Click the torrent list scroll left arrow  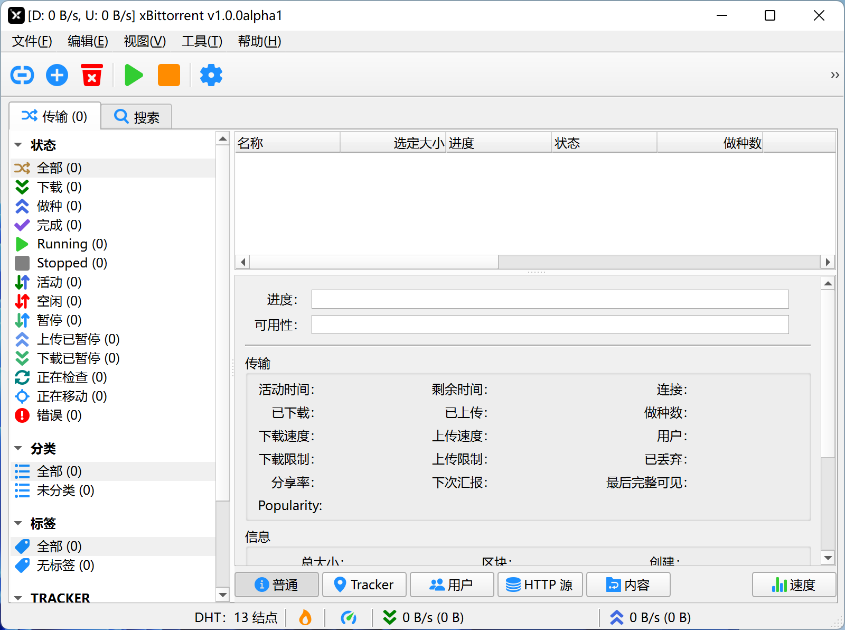[x=243, y=262]
